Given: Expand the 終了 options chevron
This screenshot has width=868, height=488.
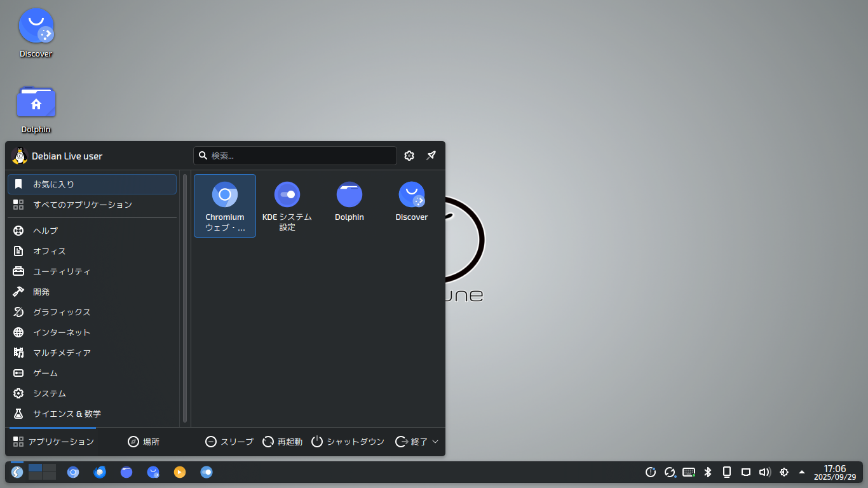Looking at the screenshot, I should 435,442.
